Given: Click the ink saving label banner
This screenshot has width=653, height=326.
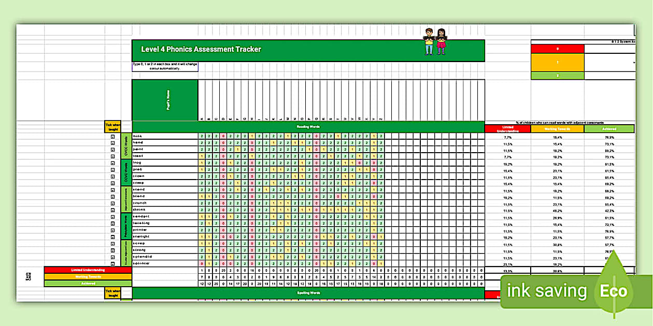Looking at the screenshot, I should pyautogui.click(x=547, y=291).
